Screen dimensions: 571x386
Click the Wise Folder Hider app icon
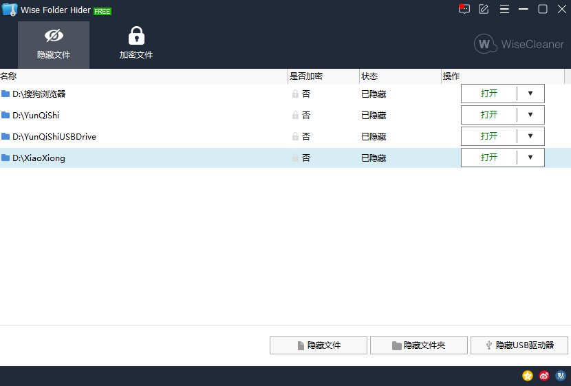coord(10,10)
